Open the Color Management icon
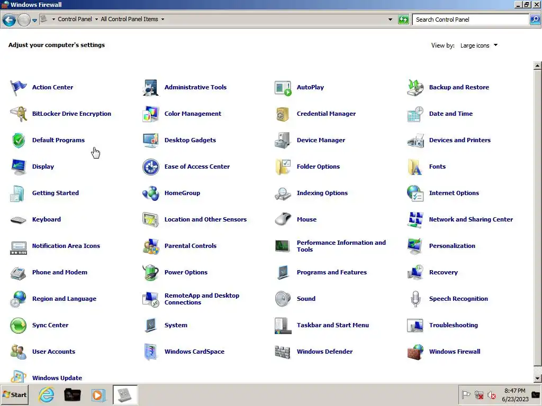 click(151, 114)
